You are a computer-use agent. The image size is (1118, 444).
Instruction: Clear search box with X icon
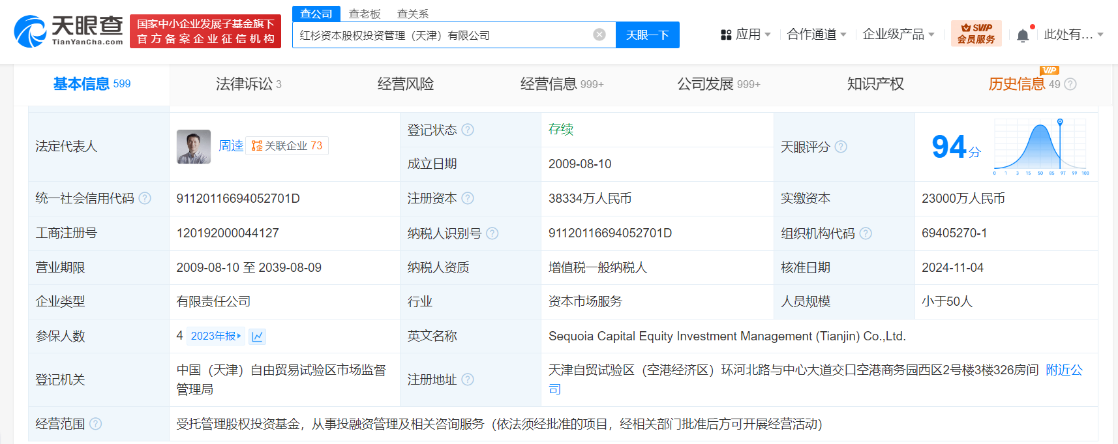click(x=599, y=35)
